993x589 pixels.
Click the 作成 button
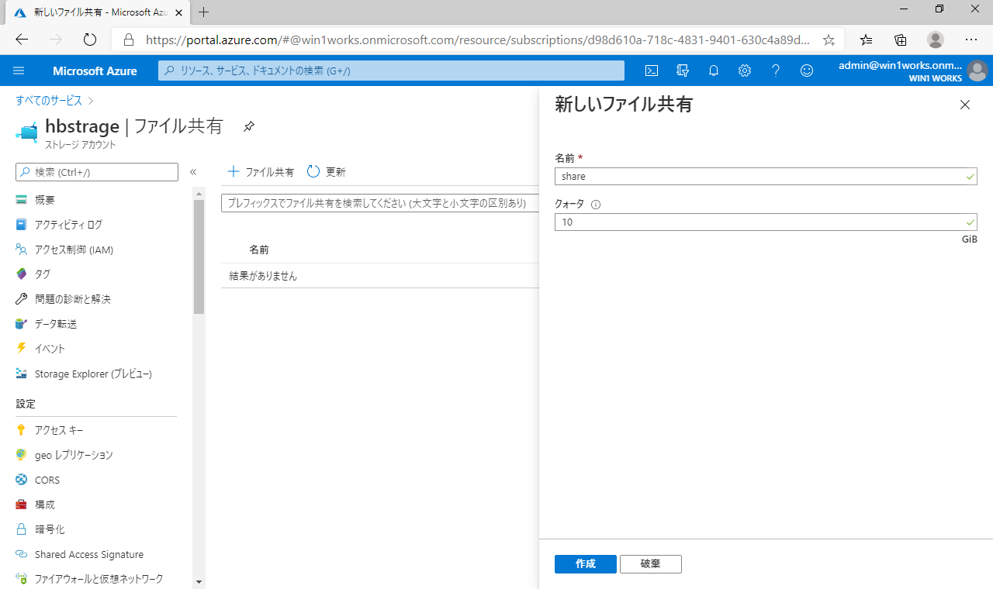coord(586,564)
